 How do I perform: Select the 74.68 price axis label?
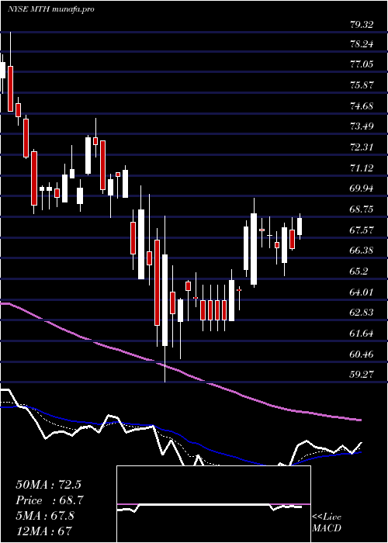pos(362,105)
